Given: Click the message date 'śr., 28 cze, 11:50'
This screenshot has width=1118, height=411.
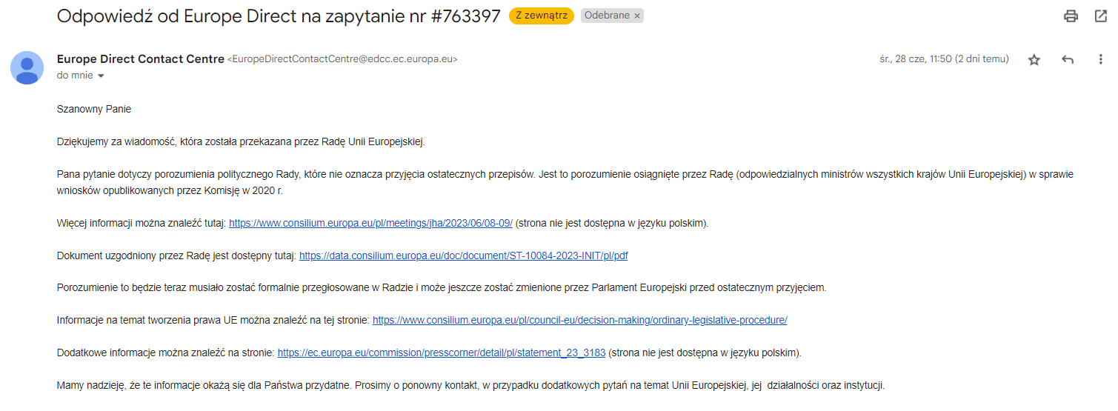Looking at the screenshot, I should tap(944, 59).
